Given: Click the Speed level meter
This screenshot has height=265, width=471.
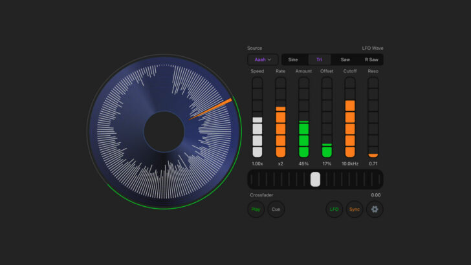Looking at the screenshot, I should pyautogui.click(x=257, y=117).
